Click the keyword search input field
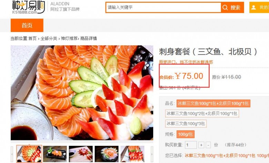269x163 pixels. click(163, 7)
